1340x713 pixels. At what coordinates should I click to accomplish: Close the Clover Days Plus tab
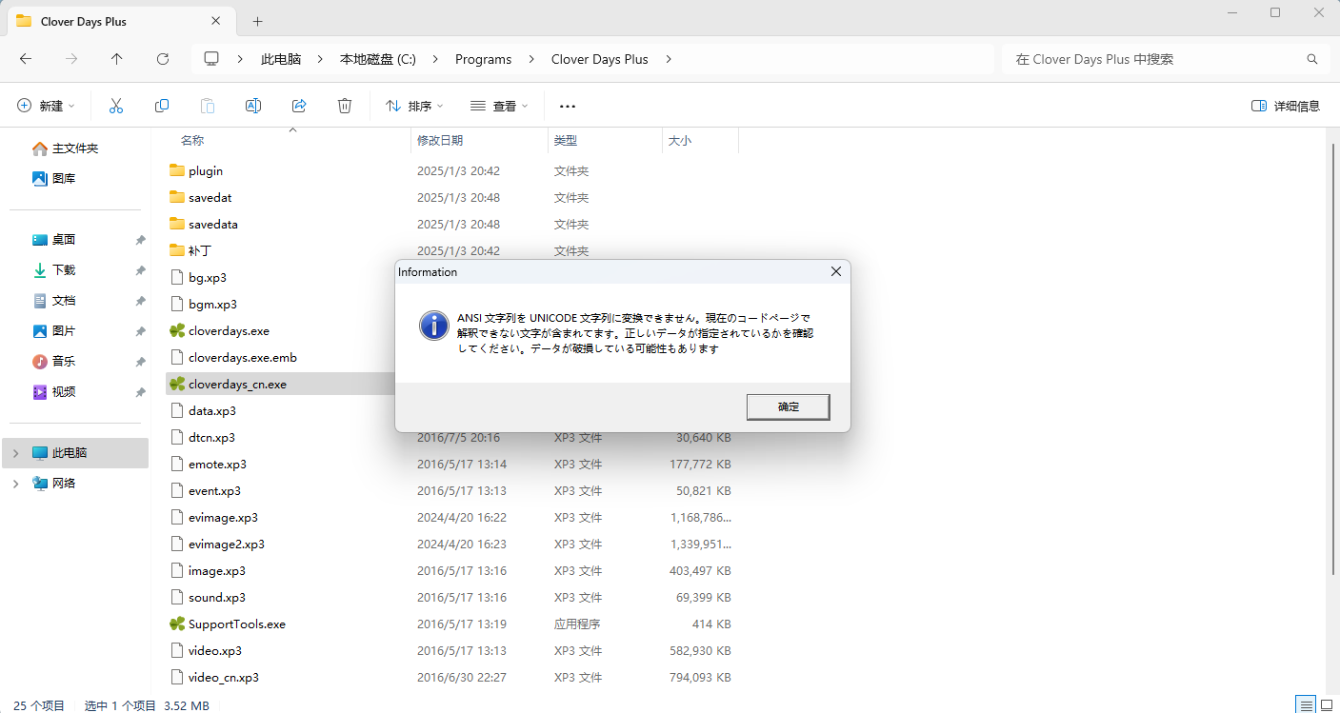(x=216, y=21)
